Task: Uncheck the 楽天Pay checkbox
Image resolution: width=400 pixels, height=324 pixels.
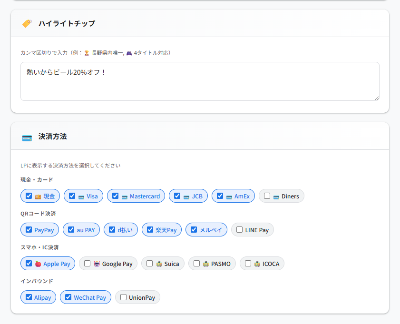Action: 150,230
